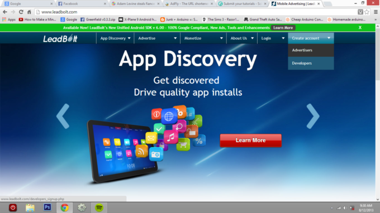Open the Spotify taskbar icon
380x213 pixels.
pyautogui.click(x=99, y=207)
